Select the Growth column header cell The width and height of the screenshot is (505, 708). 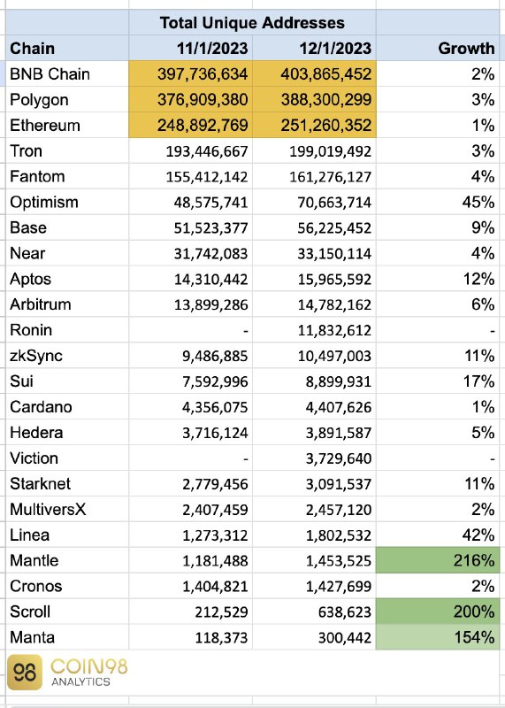[438, 49]
